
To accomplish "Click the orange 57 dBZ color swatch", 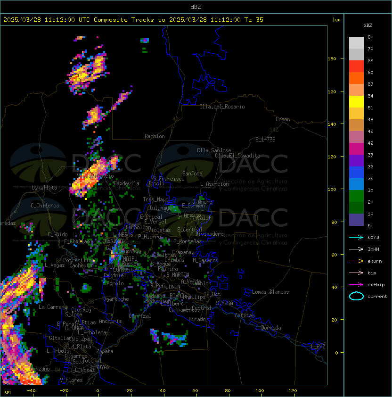I will [x=356, y=78].
